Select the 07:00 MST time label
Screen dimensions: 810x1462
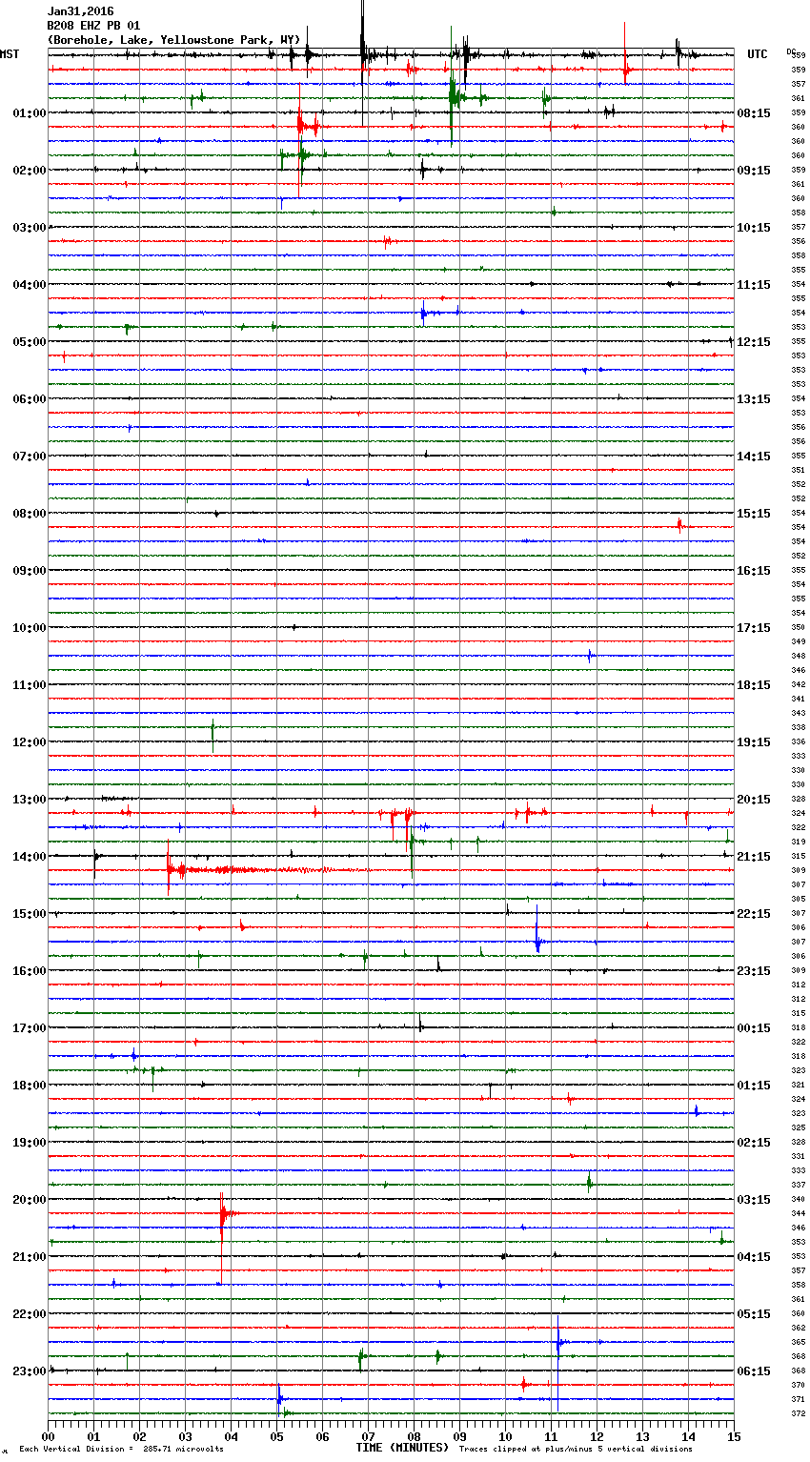(x=30, y=457)
